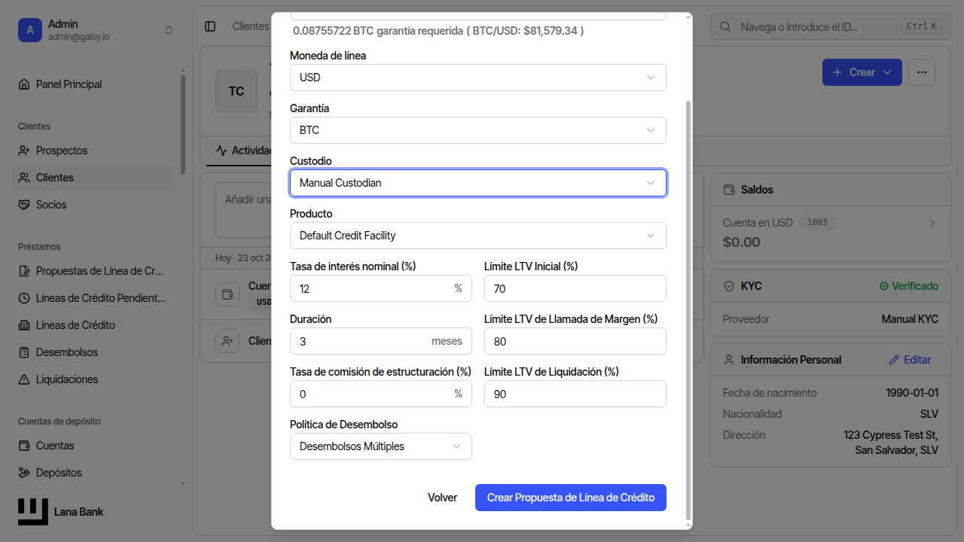
Task: Click Crear Propuesta de Línea de Crédito
Action: 571,498
